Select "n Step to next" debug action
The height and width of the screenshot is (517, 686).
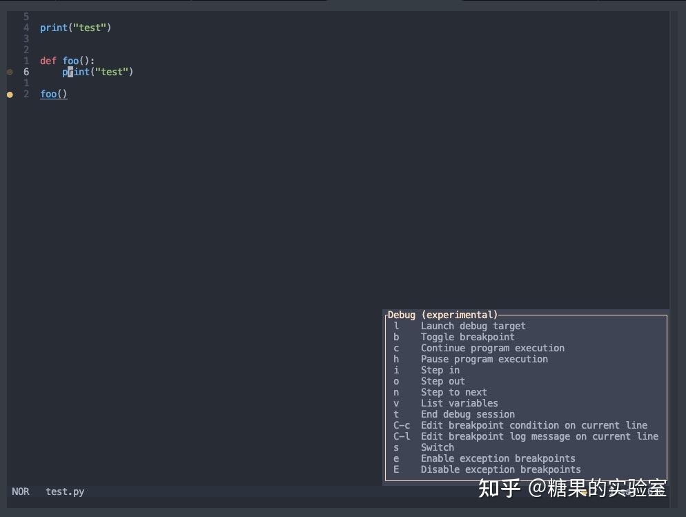[x=453, y=392]
